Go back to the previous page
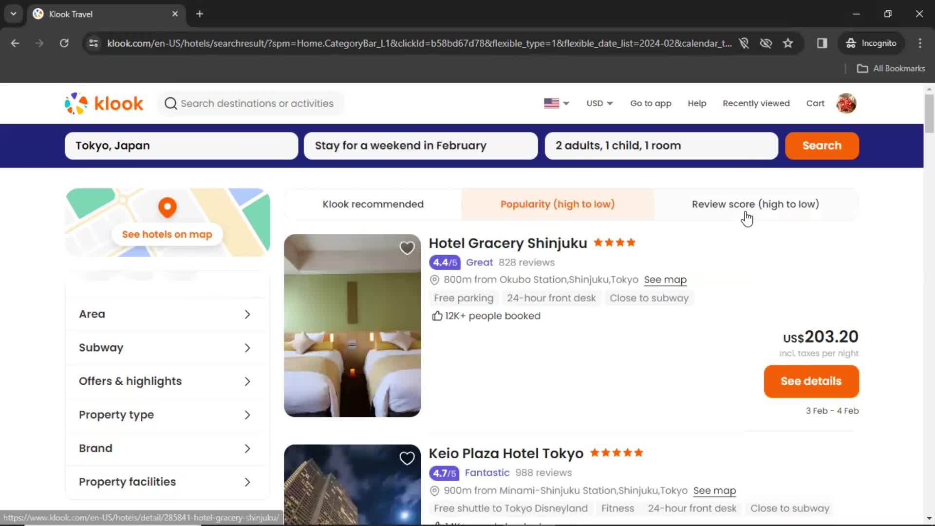 point(15,43)
